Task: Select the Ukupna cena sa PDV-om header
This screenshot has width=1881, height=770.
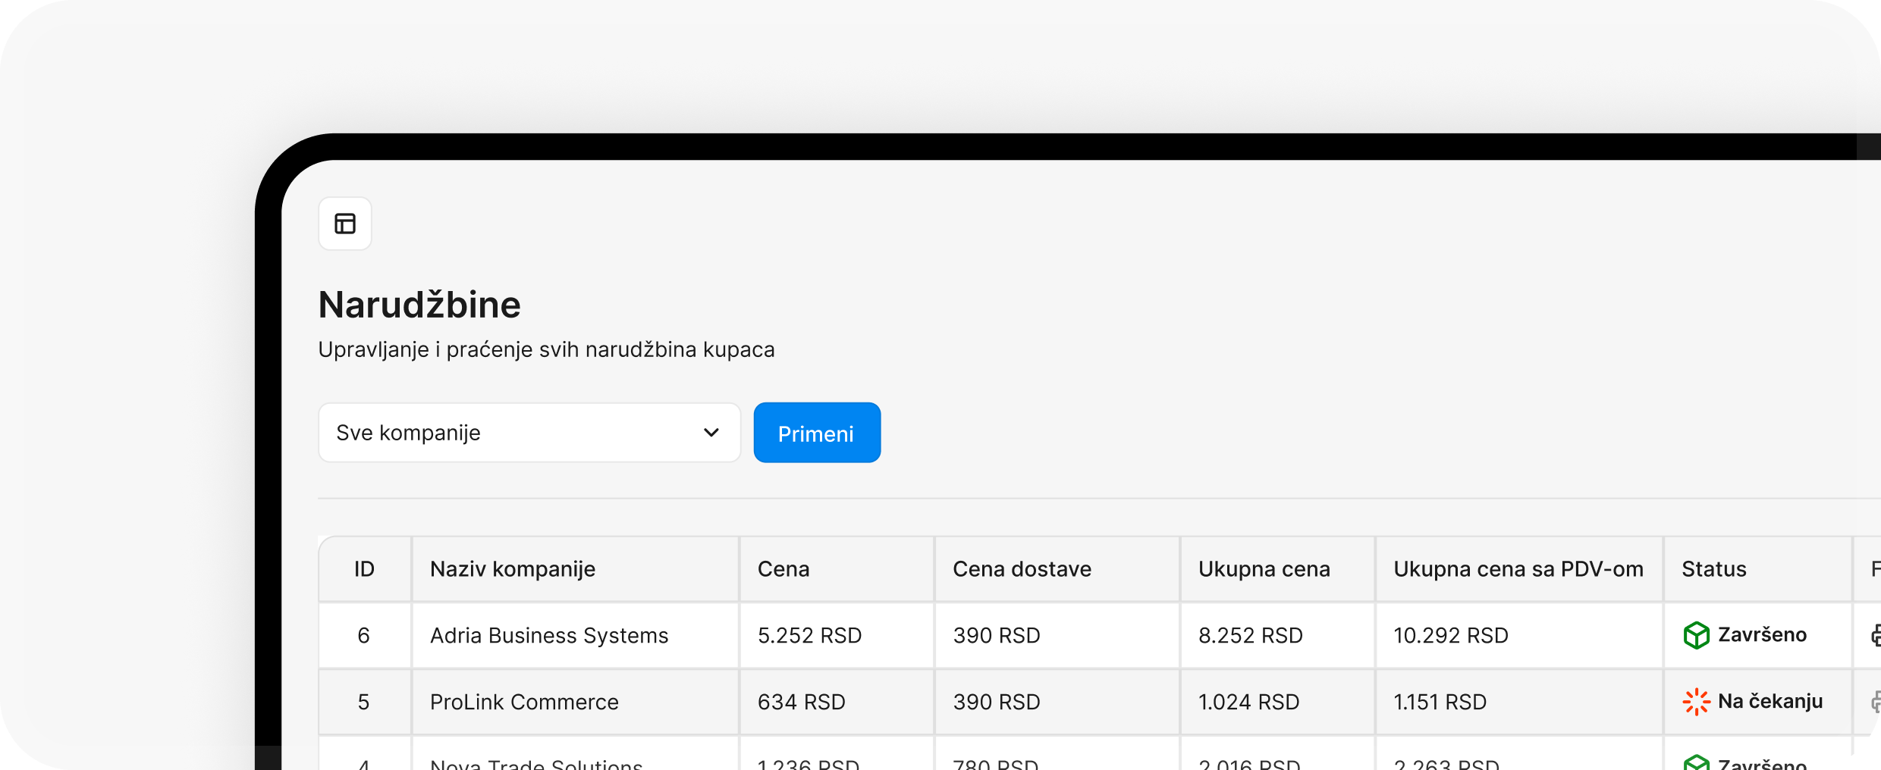Action: pyautogui.click(x=1519, y=569)
